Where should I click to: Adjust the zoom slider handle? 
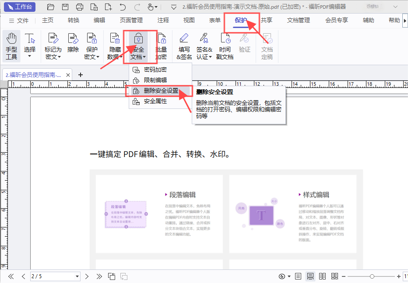point(372,276)
